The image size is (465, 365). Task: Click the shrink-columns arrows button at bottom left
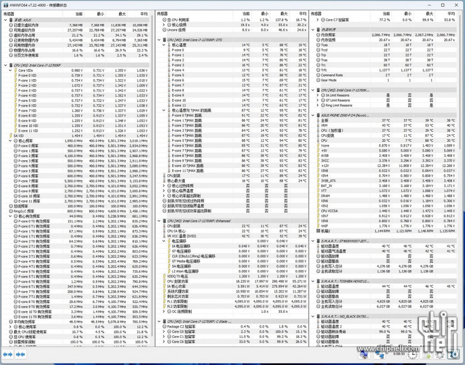(x=20, y=354)
